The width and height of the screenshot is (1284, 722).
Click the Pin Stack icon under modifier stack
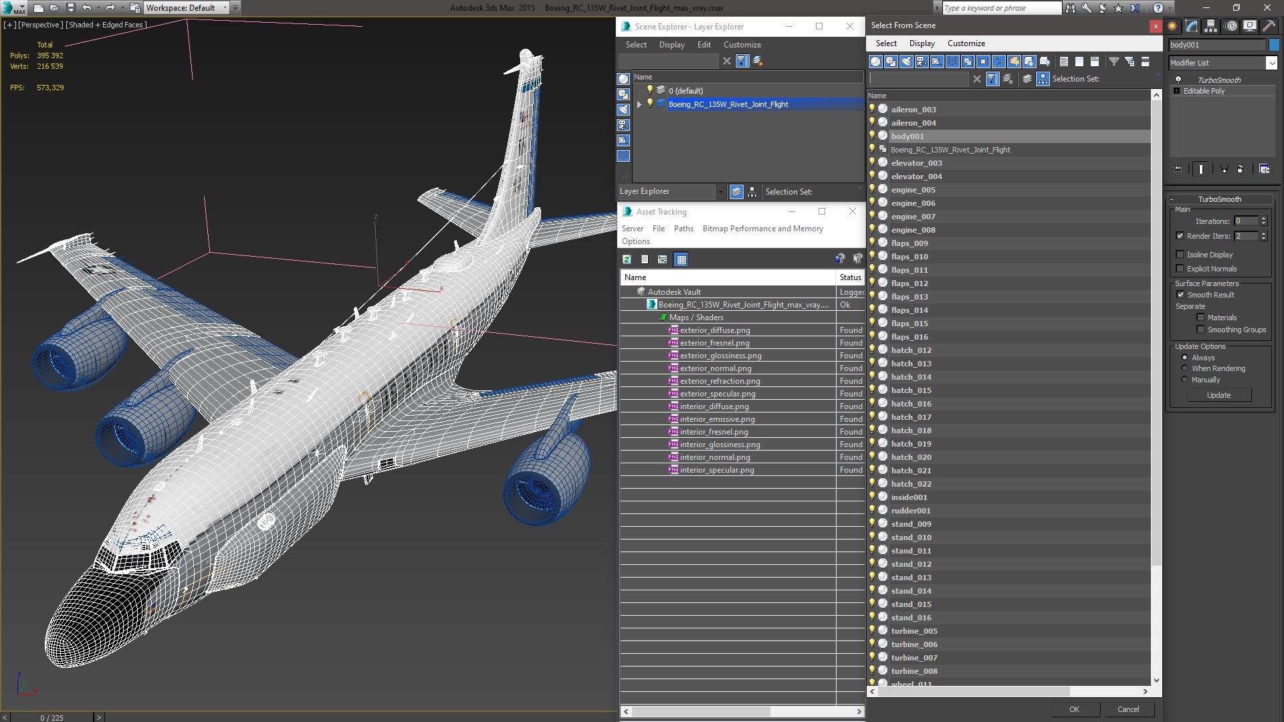[x=1177, y=169]
